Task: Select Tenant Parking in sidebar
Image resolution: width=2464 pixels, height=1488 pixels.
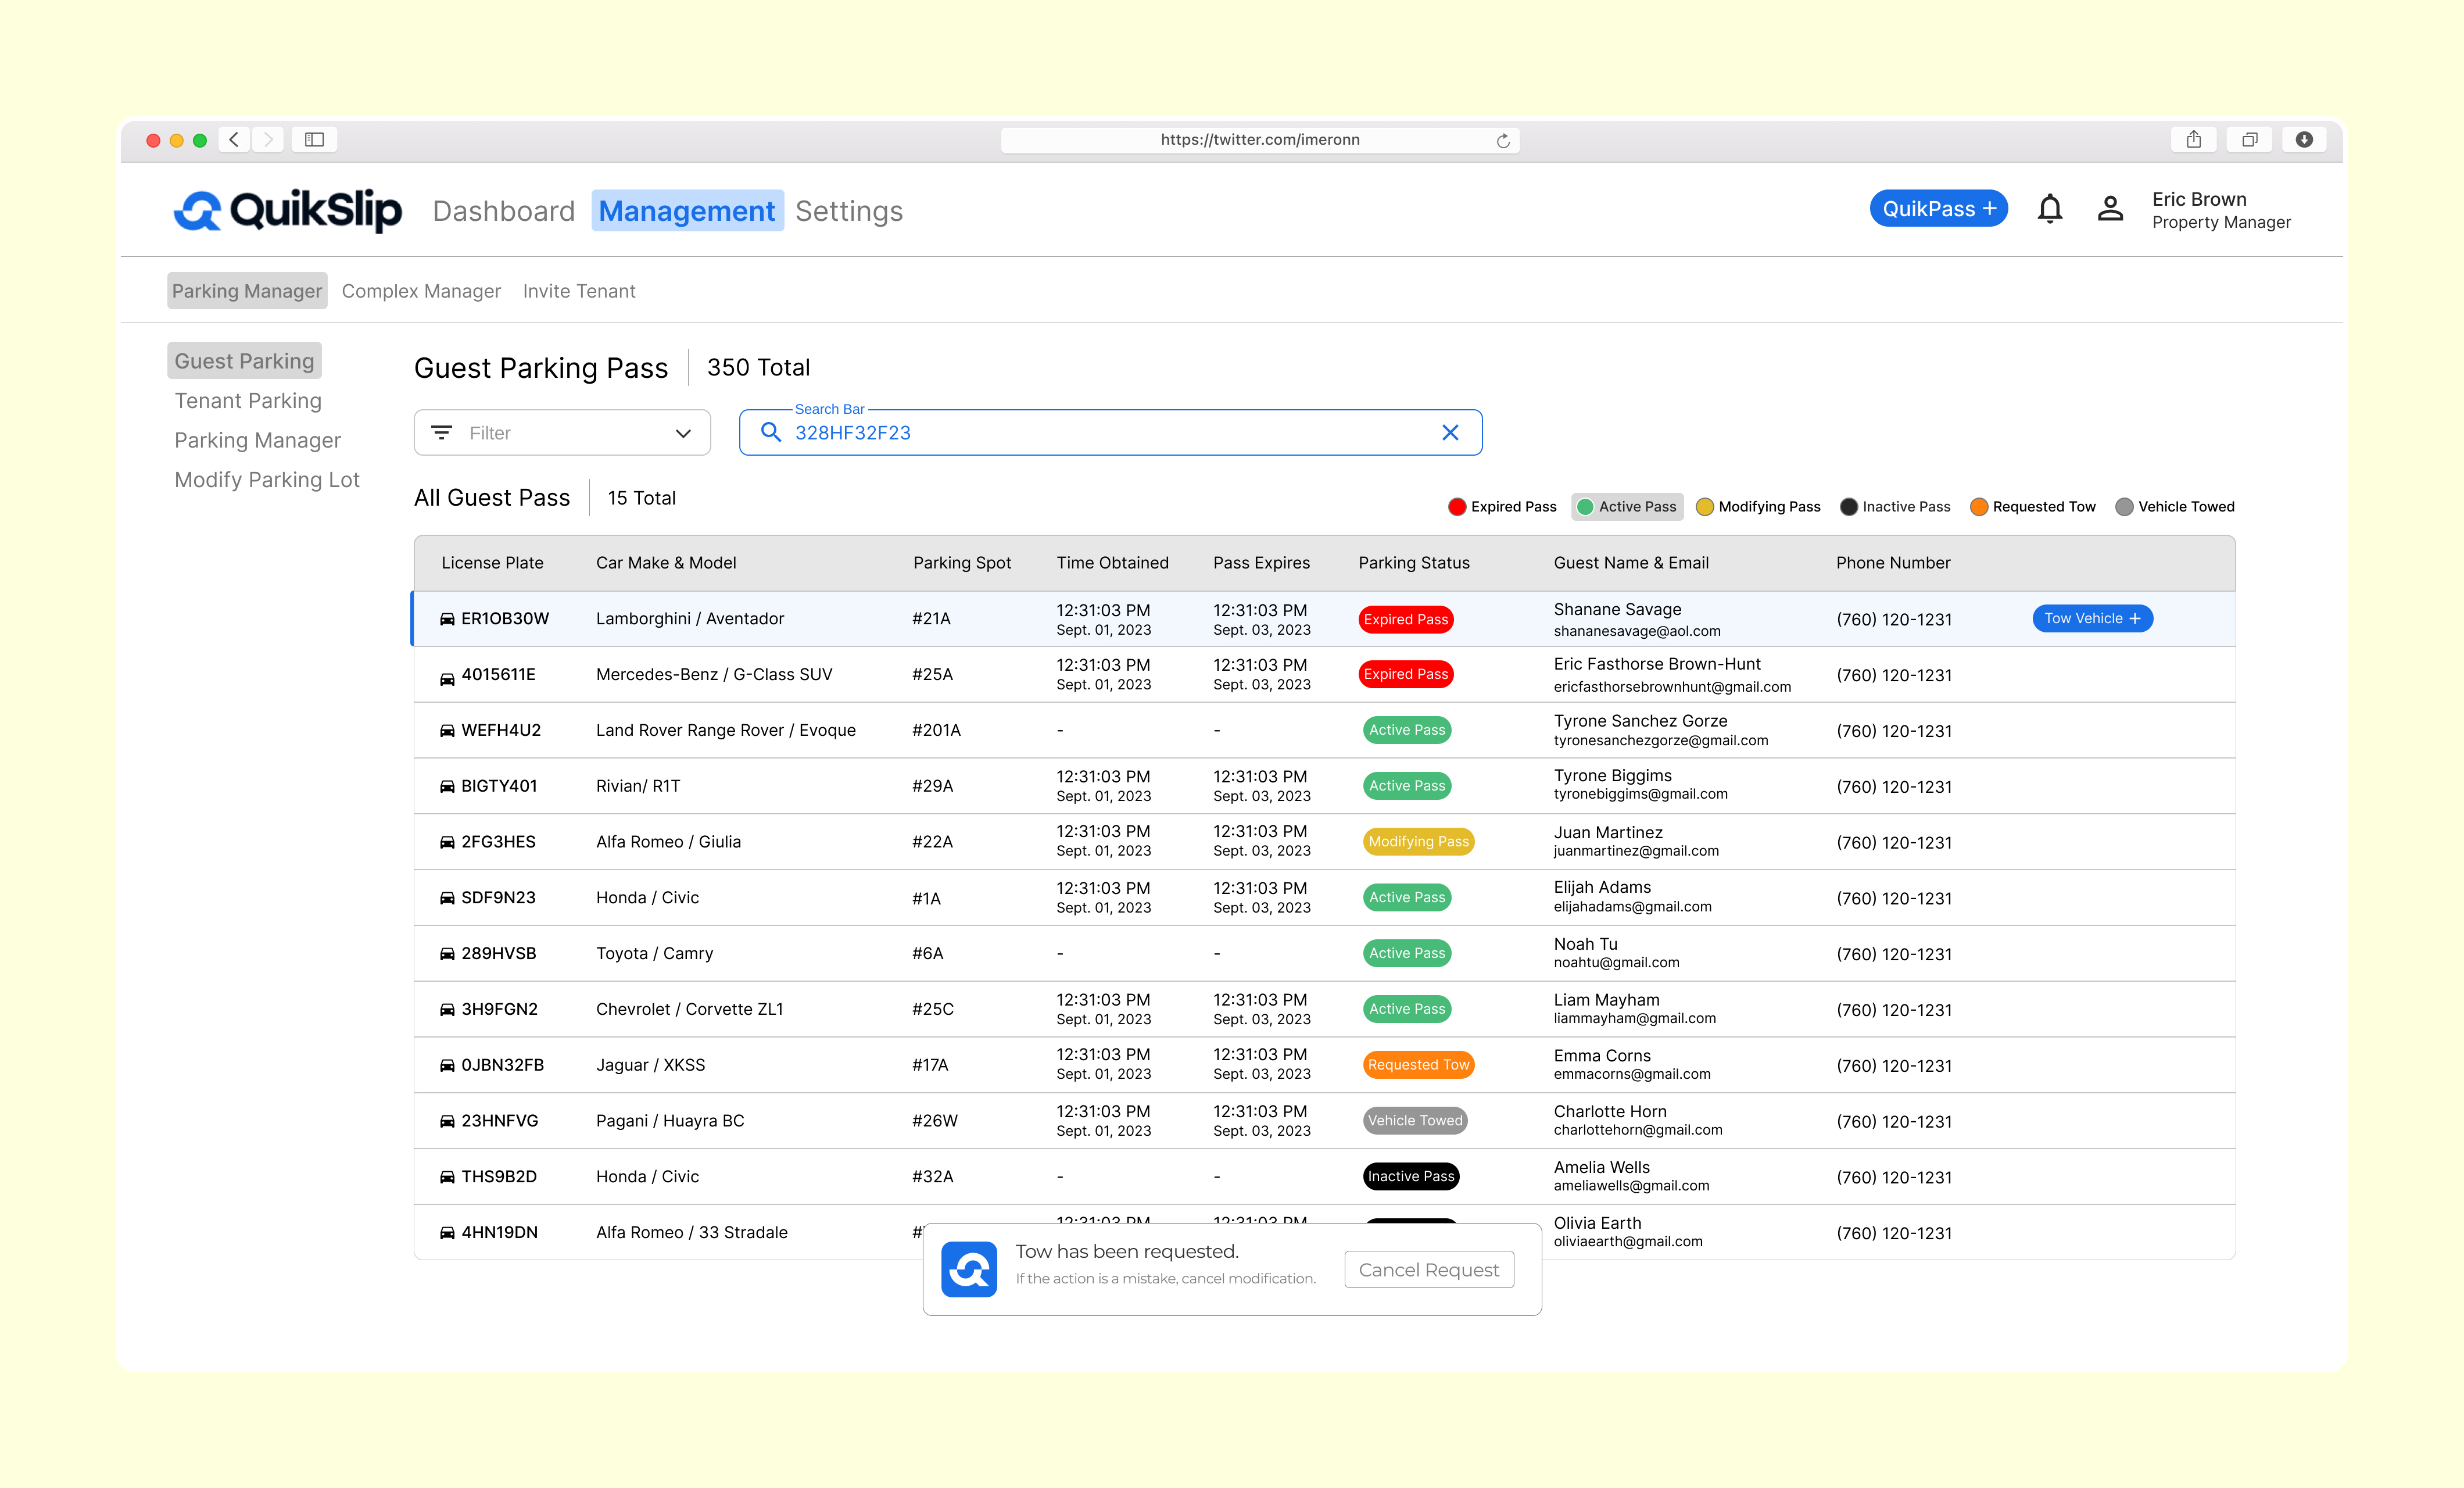Action: (248, 401)
